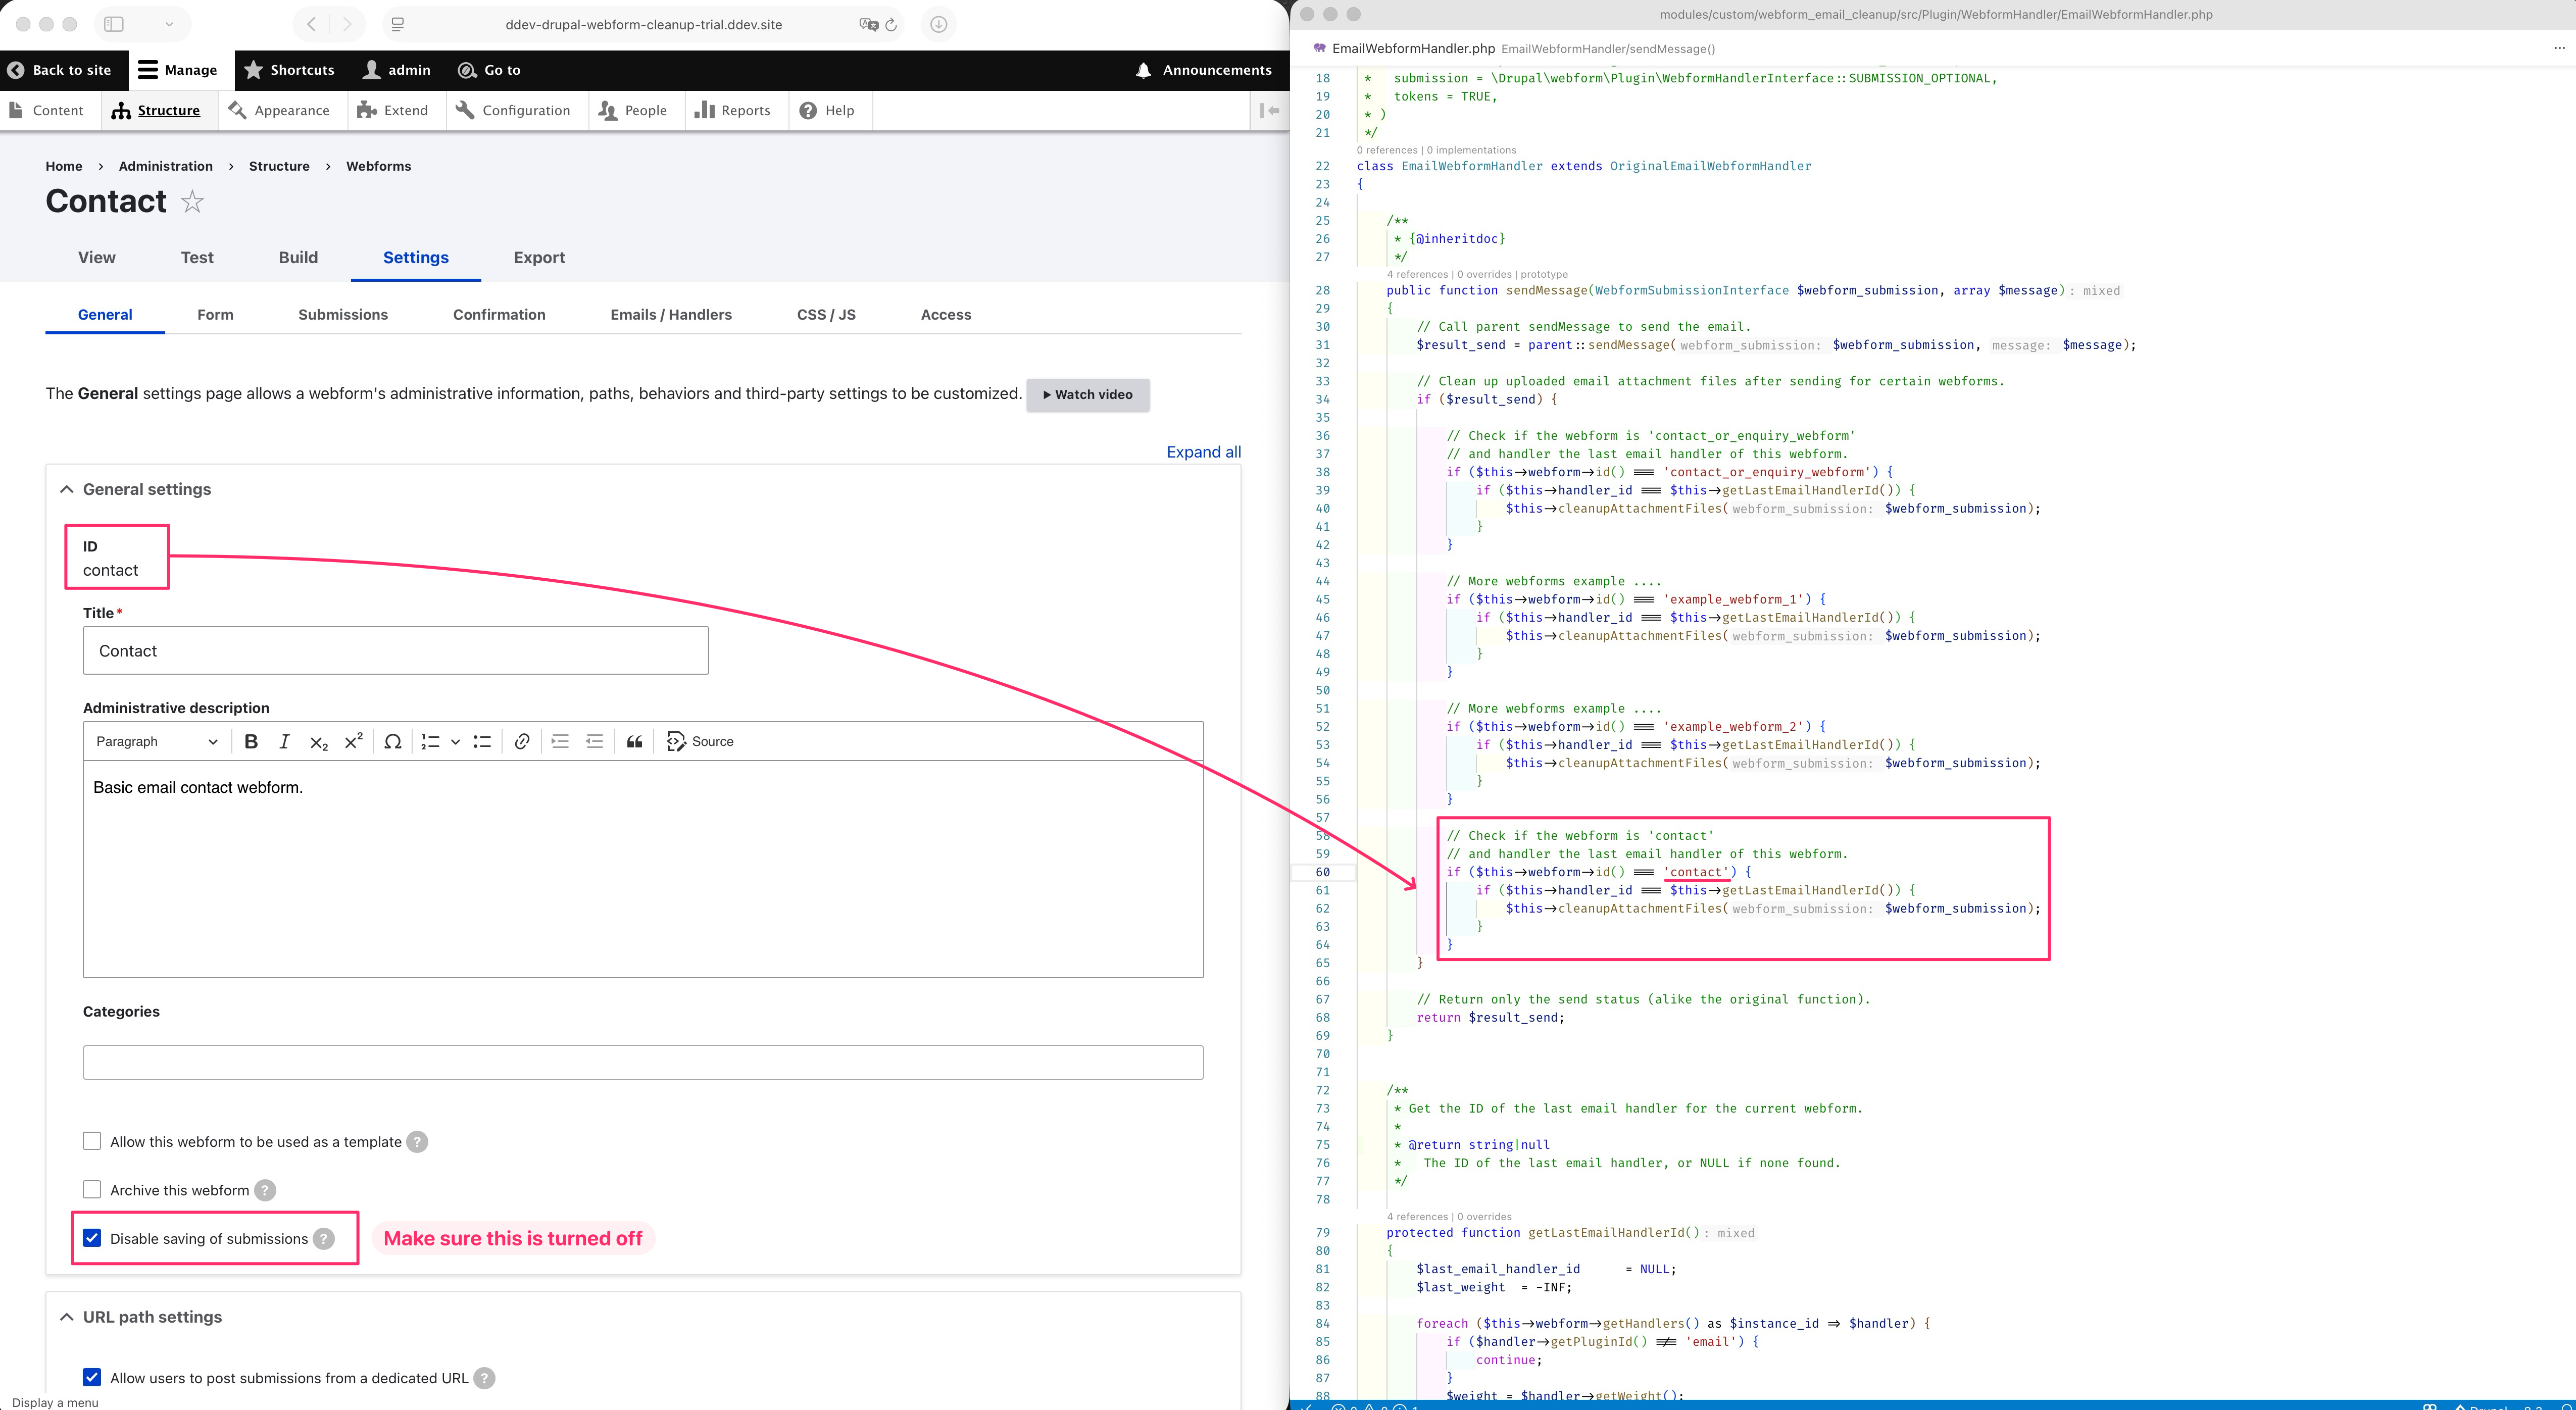Open the Emails / Handlers tab
2576x1410 pixels.
click(x=671, y=314)
